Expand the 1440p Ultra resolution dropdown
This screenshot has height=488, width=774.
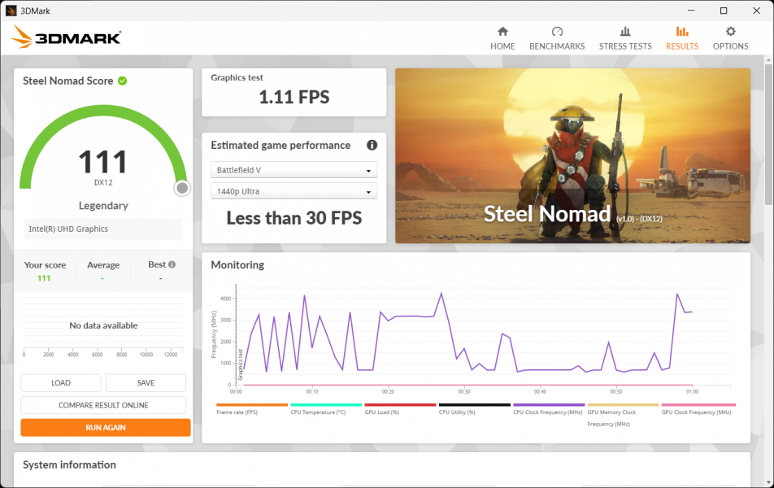(294, 191)
